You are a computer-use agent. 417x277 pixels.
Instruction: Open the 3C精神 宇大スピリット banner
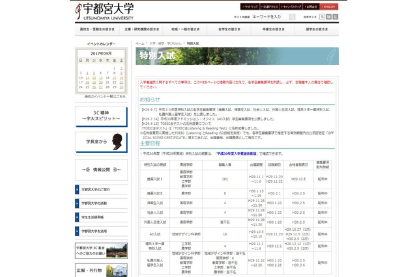click(101, 116)
